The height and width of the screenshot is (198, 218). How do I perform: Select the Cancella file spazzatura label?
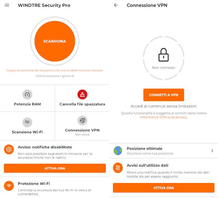tap(82, 104)
